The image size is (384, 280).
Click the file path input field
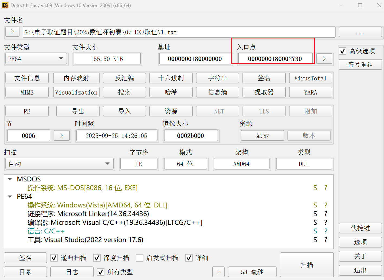point(179,32)
